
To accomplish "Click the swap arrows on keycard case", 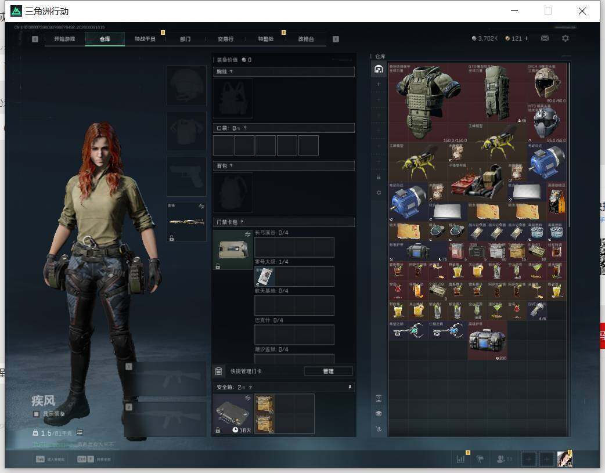I will [x=248, y=234].
